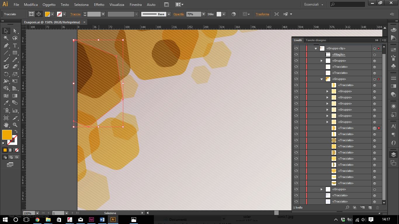Screen dimensions: 399x224
Task: Select the Type tool
Action: tap(15, 45)
